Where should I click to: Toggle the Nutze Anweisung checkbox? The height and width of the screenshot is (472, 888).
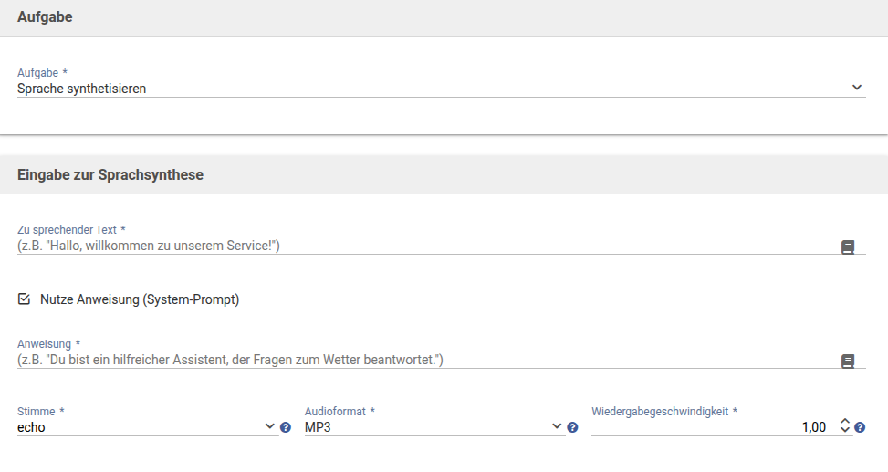coord(25,299)
